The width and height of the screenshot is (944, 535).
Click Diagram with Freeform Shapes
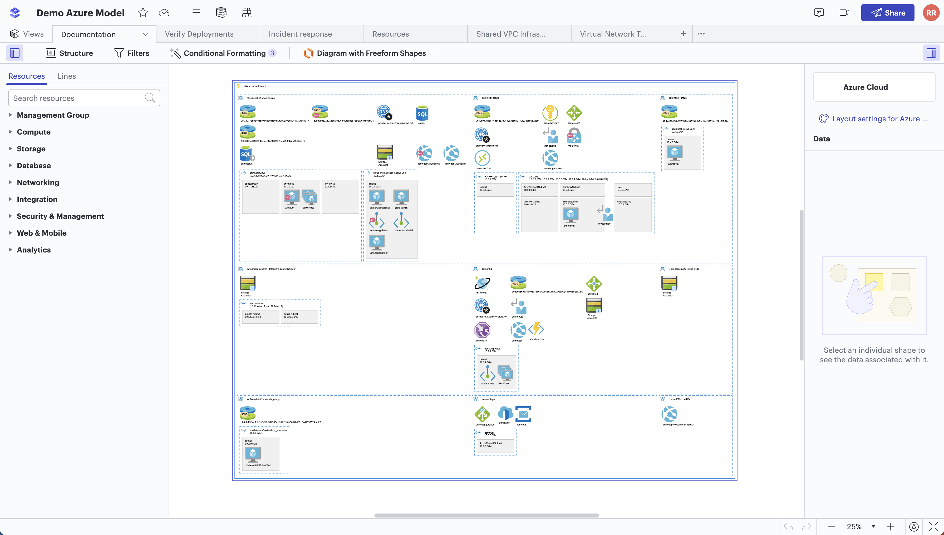[365, 53]
